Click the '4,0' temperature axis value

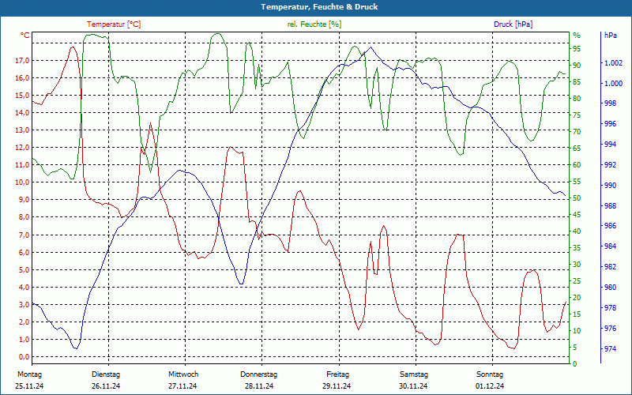click(x=24, y=287)
